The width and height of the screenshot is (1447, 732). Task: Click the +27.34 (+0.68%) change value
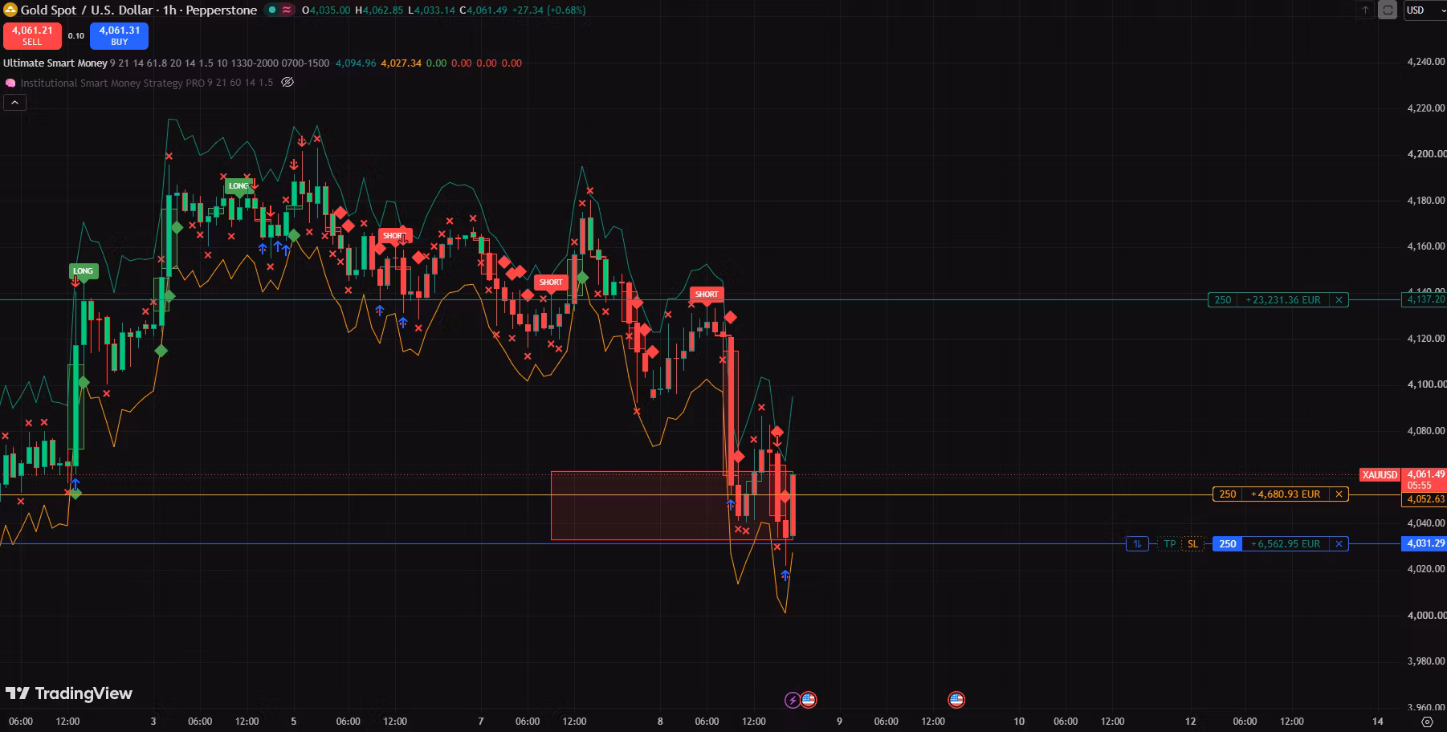click(x=548, y=10)
